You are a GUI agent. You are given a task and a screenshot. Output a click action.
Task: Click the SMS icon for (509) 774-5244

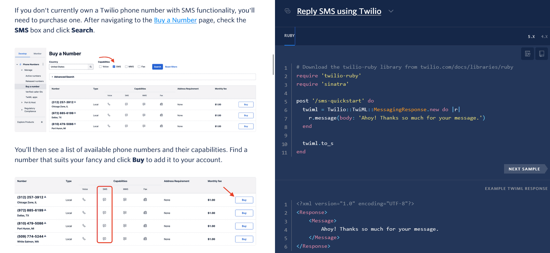(104, 239)
